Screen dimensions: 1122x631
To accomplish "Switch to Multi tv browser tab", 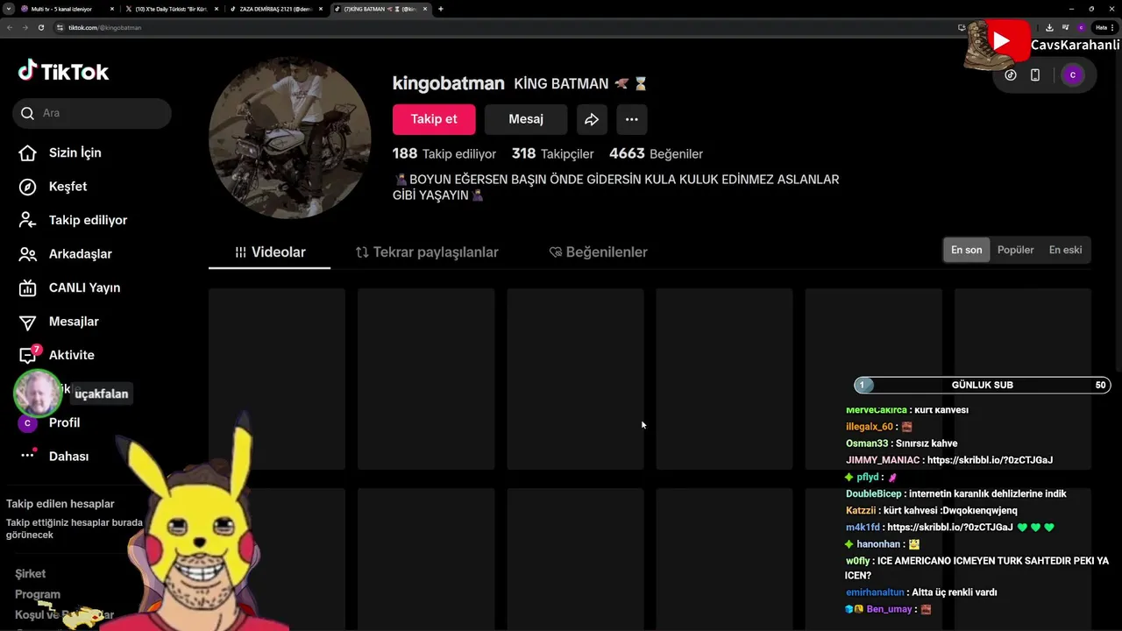I will 68,9.
